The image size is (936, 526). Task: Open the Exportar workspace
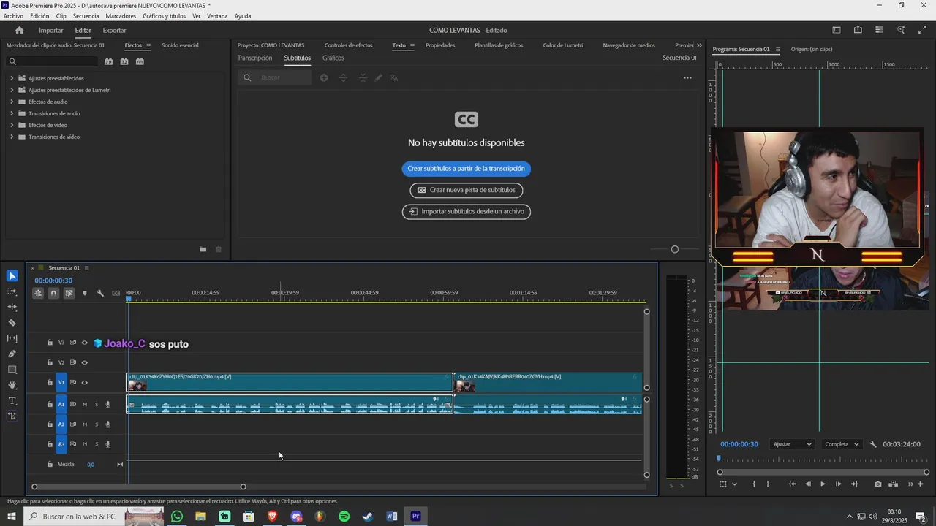point(114,30)
